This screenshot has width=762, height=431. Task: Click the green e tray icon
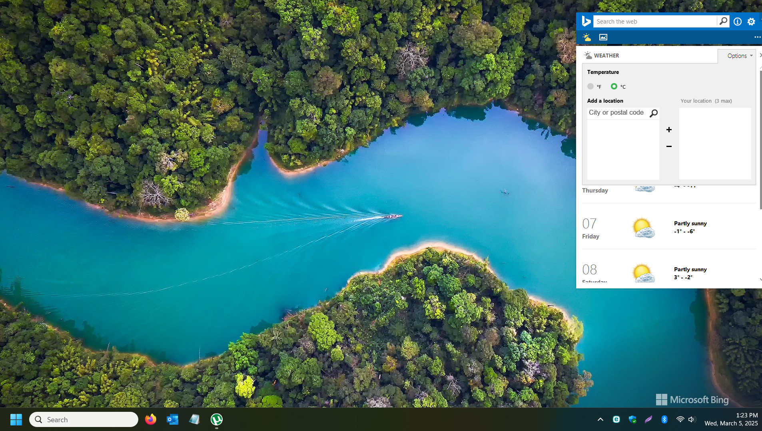tap(616, 419)
